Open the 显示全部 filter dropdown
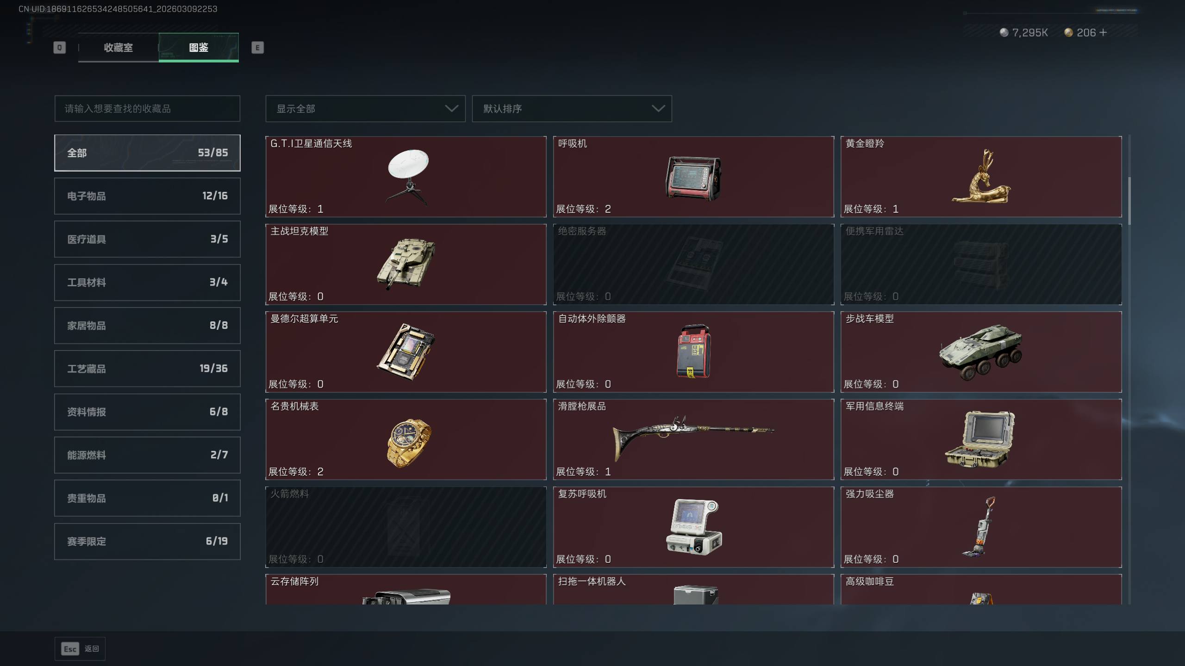The width and height of the screenshot is (1185, 666). click(x=365, y=109)
